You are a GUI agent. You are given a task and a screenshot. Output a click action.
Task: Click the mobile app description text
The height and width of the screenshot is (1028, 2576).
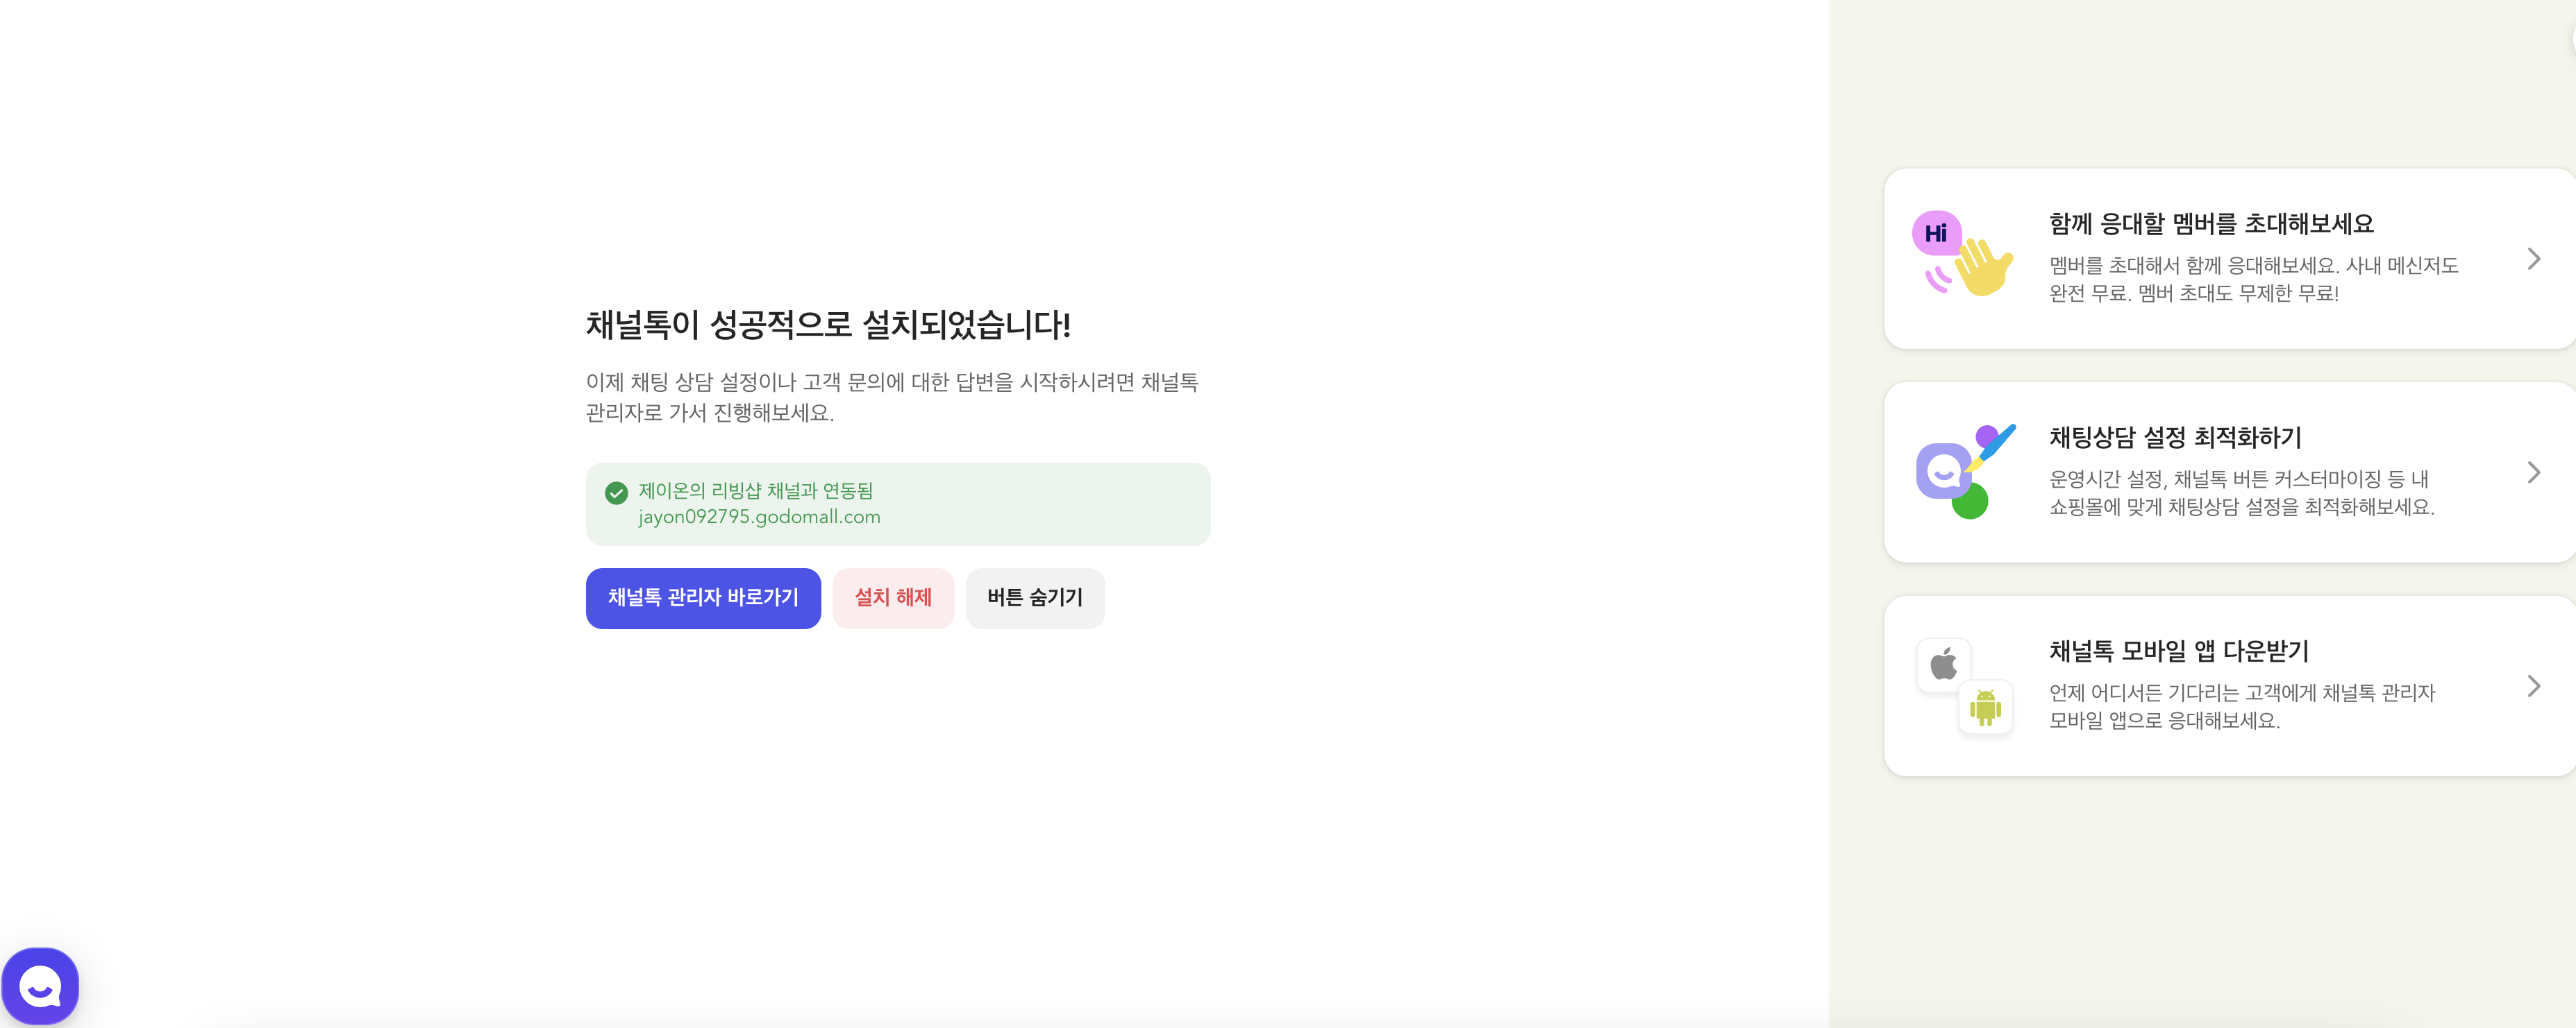[2241, 706]
